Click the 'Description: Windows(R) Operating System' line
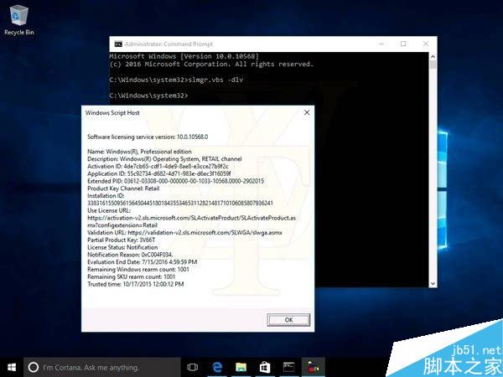Viewport: 503px width, 377px height. click(x=164, y=158)
